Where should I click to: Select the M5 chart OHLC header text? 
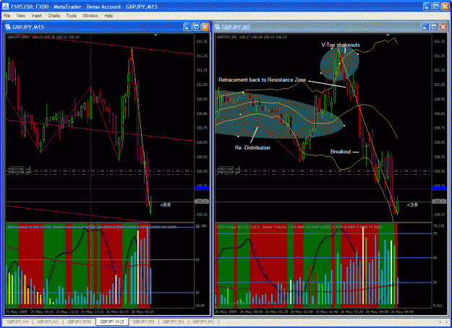(252, 37)
